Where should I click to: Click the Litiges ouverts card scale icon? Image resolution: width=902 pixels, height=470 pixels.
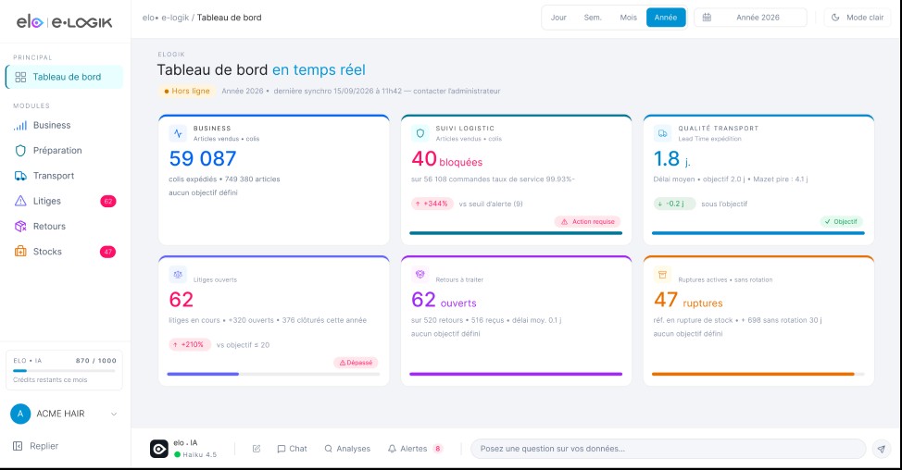click(178, 275)
